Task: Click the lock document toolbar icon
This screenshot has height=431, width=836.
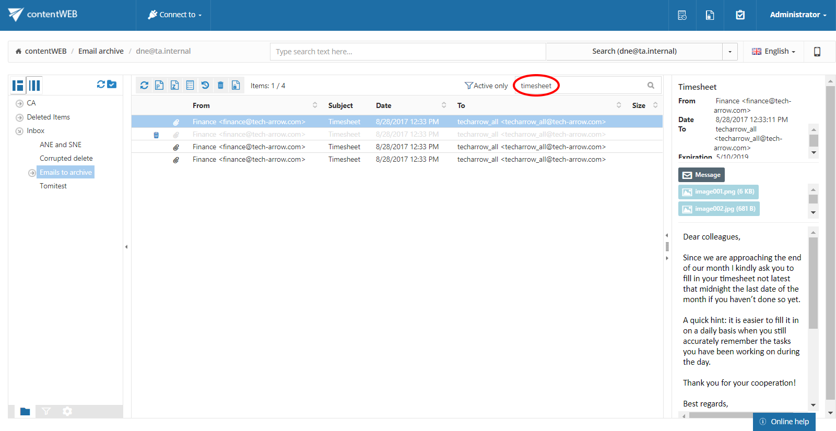Action: click(236, 85)
